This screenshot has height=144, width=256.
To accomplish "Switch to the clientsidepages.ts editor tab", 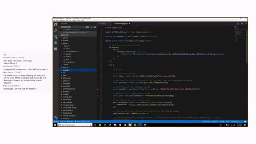I will (122, 24).
